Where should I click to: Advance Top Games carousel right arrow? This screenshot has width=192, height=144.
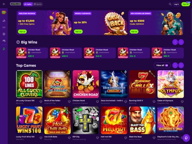click(181, 66)
